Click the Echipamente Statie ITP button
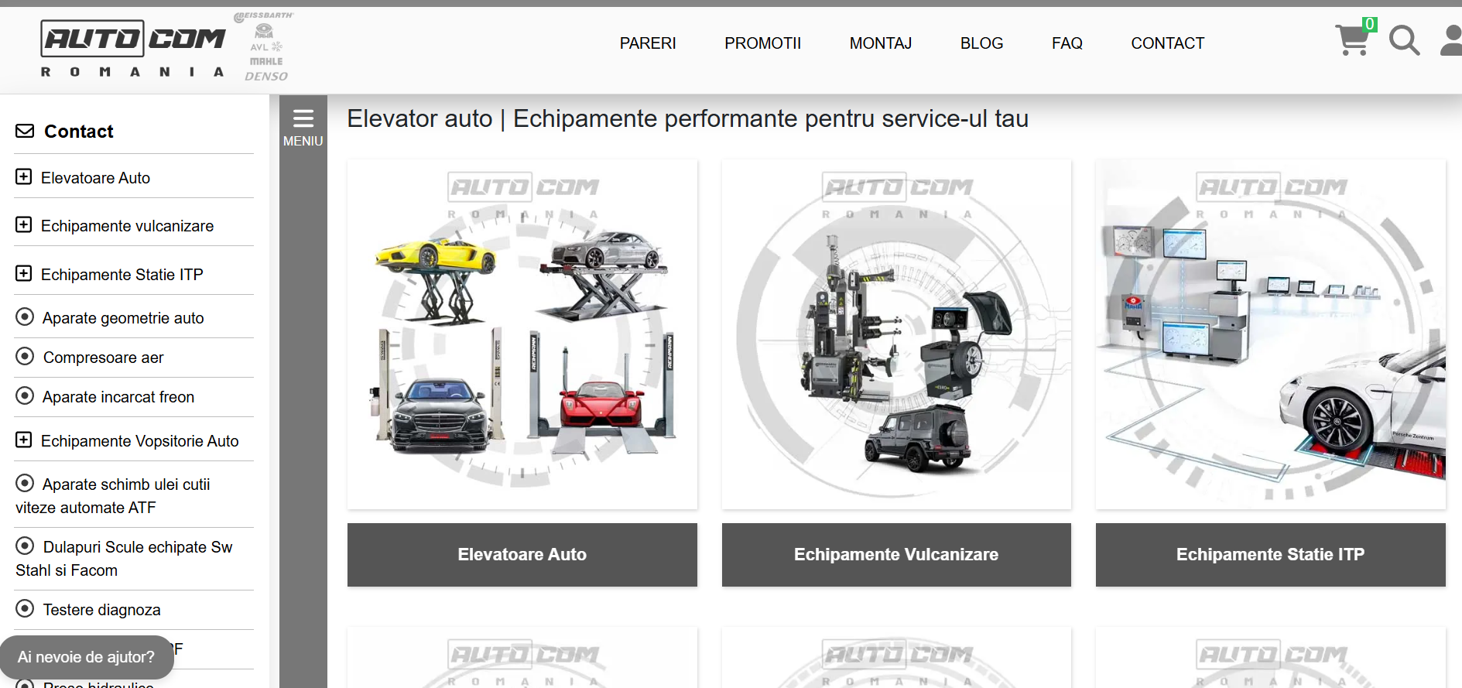 [x=1271, y=555]
